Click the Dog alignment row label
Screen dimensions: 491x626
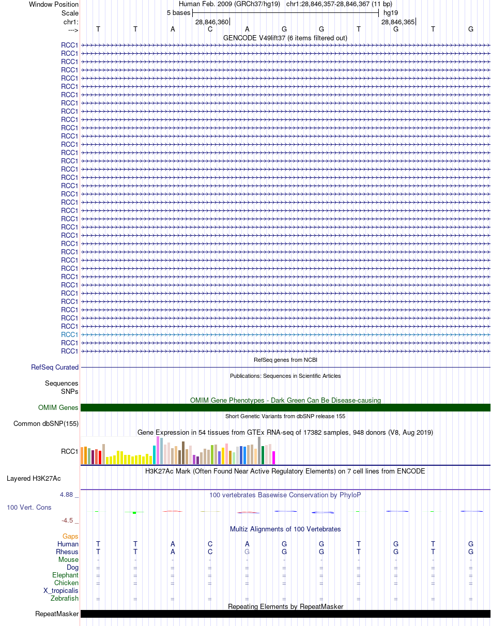click(73, 568)
